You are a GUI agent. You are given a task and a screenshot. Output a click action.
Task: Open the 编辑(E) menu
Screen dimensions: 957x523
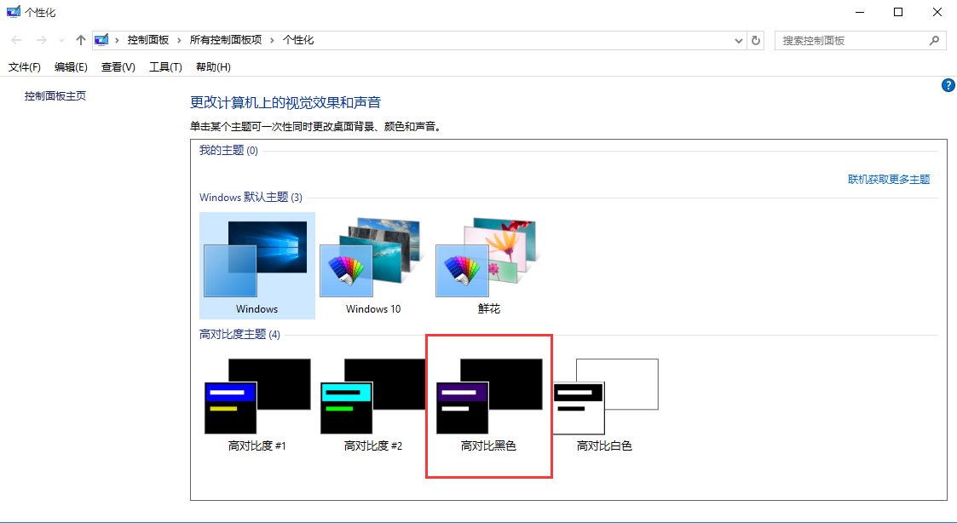click(71, 67)
